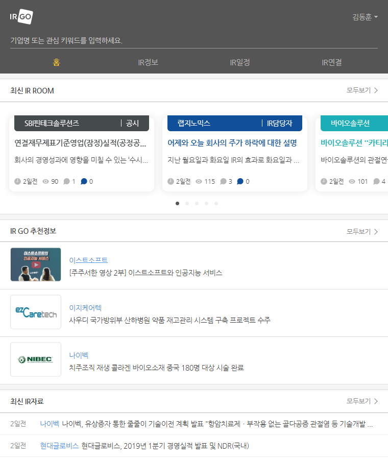Click 모두보기 for 최신 IR자료
388x462 pixels.
tap(358, 401)
